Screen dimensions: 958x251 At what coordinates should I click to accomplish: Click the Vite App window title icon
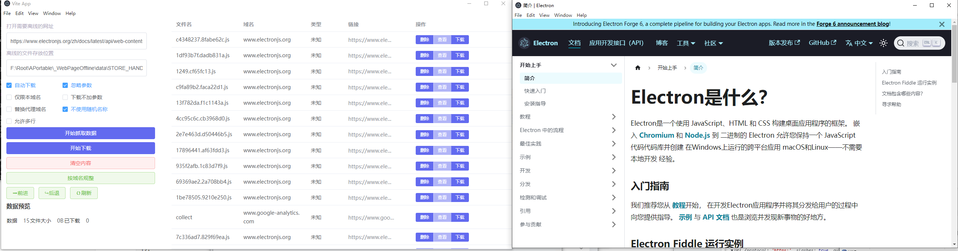(x=7, y=3)
